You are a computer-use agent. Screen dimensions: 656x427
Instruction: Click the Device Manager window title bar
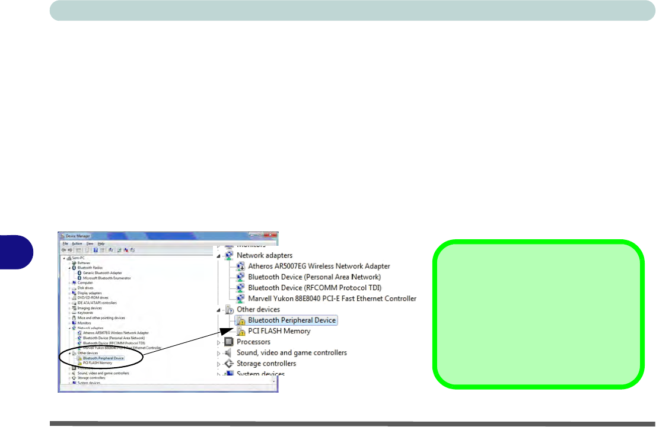click(168, 236)
